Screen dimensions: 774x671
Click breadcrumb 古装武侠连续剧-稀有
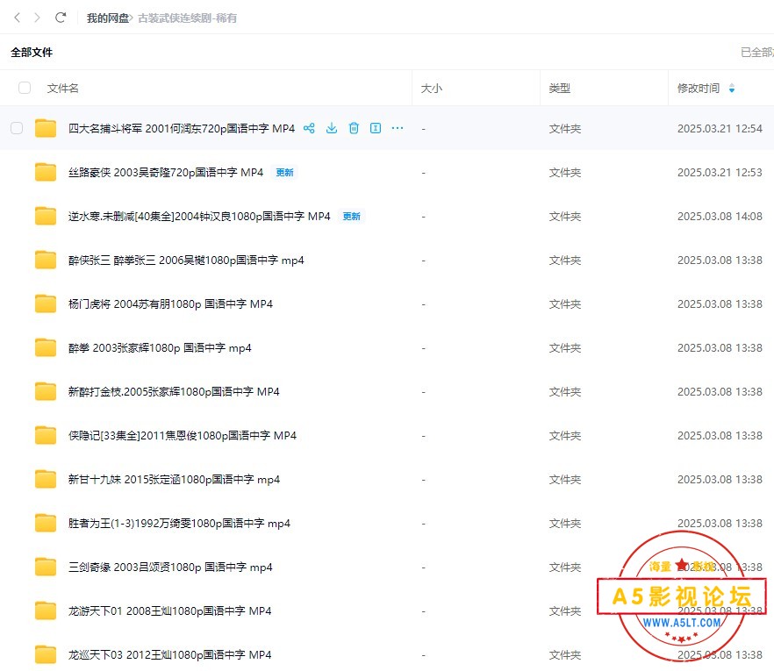tap(187, 18)
